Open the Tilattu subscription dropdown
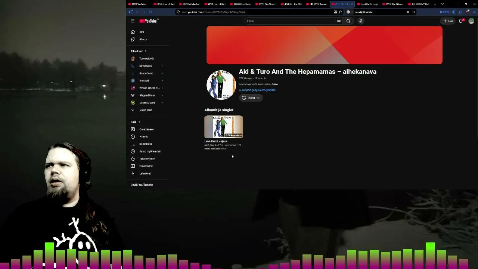The height and width of the screenshot is (269, 478). [x=251, y=98]
